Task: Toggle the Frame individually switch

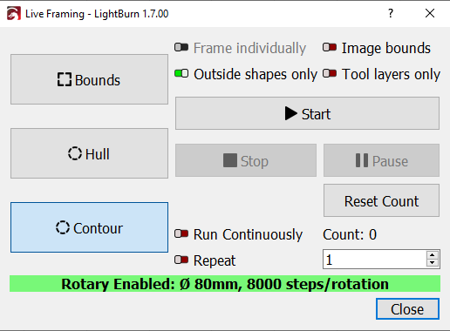Action: tap(181, 47)
